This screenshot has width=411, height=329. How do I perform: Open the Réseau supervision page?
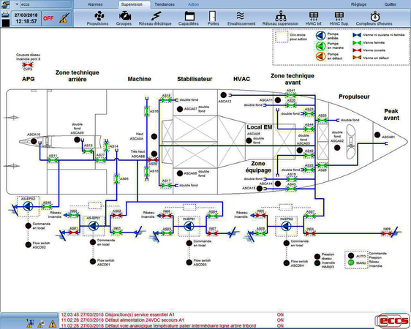280,18
